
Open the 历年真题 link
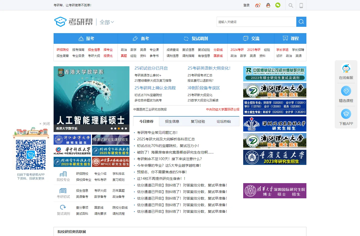tap(119, 191)
